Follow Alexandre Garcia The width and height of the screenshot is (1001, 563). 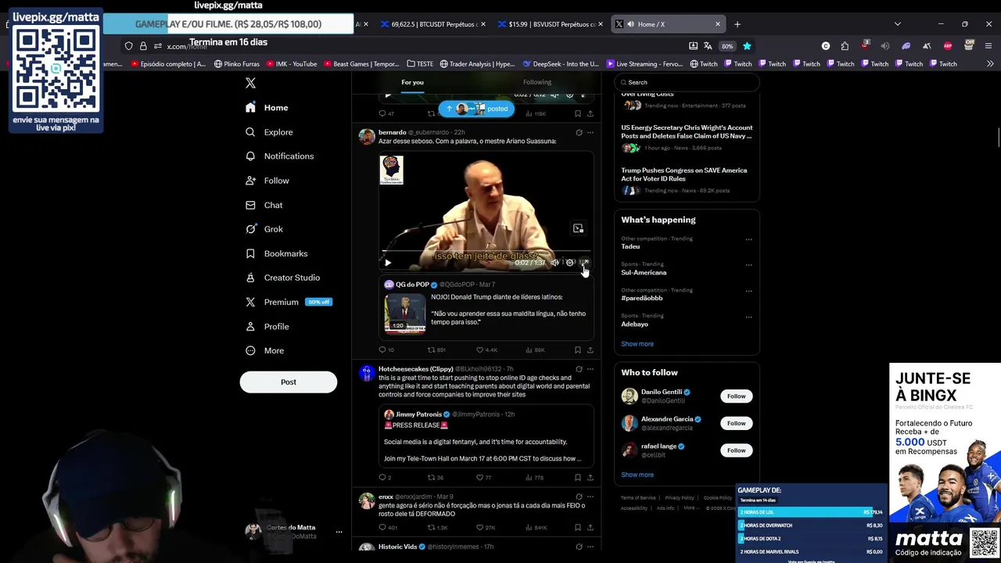click(x=736, y=423)
